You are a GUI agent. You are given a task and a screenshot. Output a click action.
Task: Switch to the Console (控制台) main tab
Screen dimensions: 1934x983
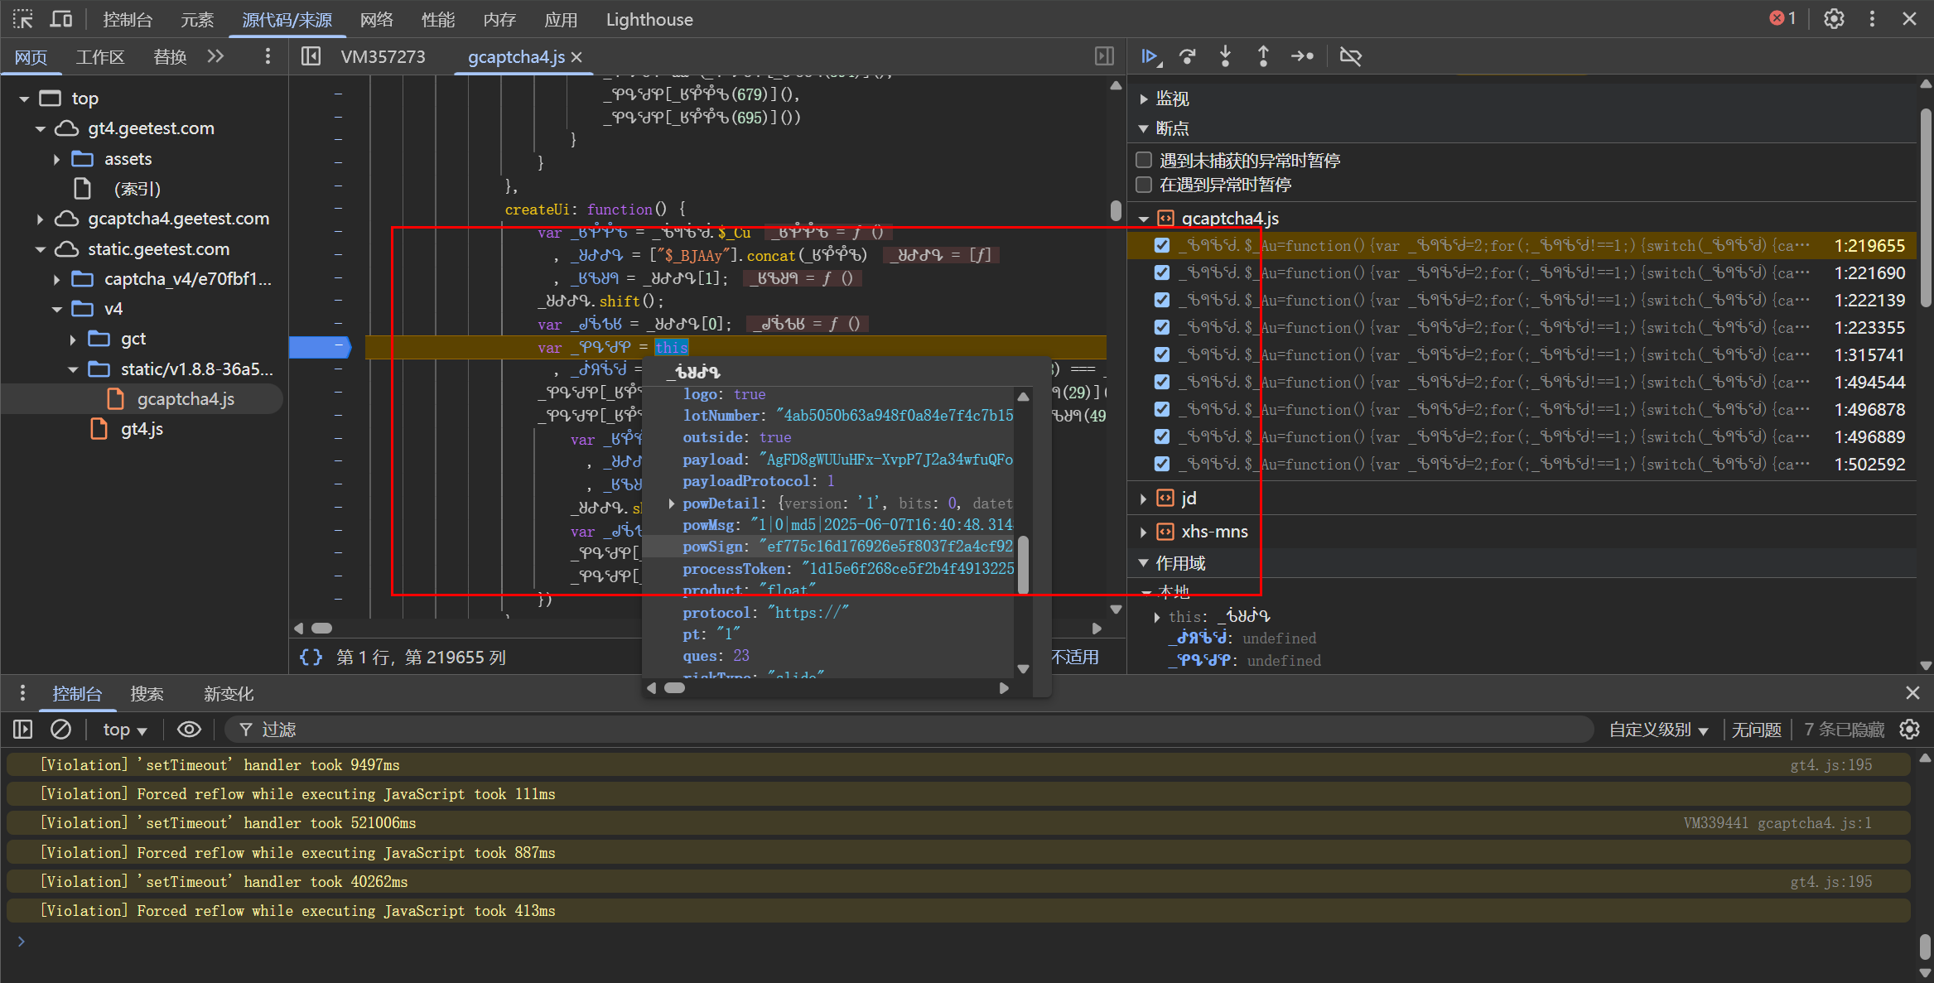coord(128,19)
